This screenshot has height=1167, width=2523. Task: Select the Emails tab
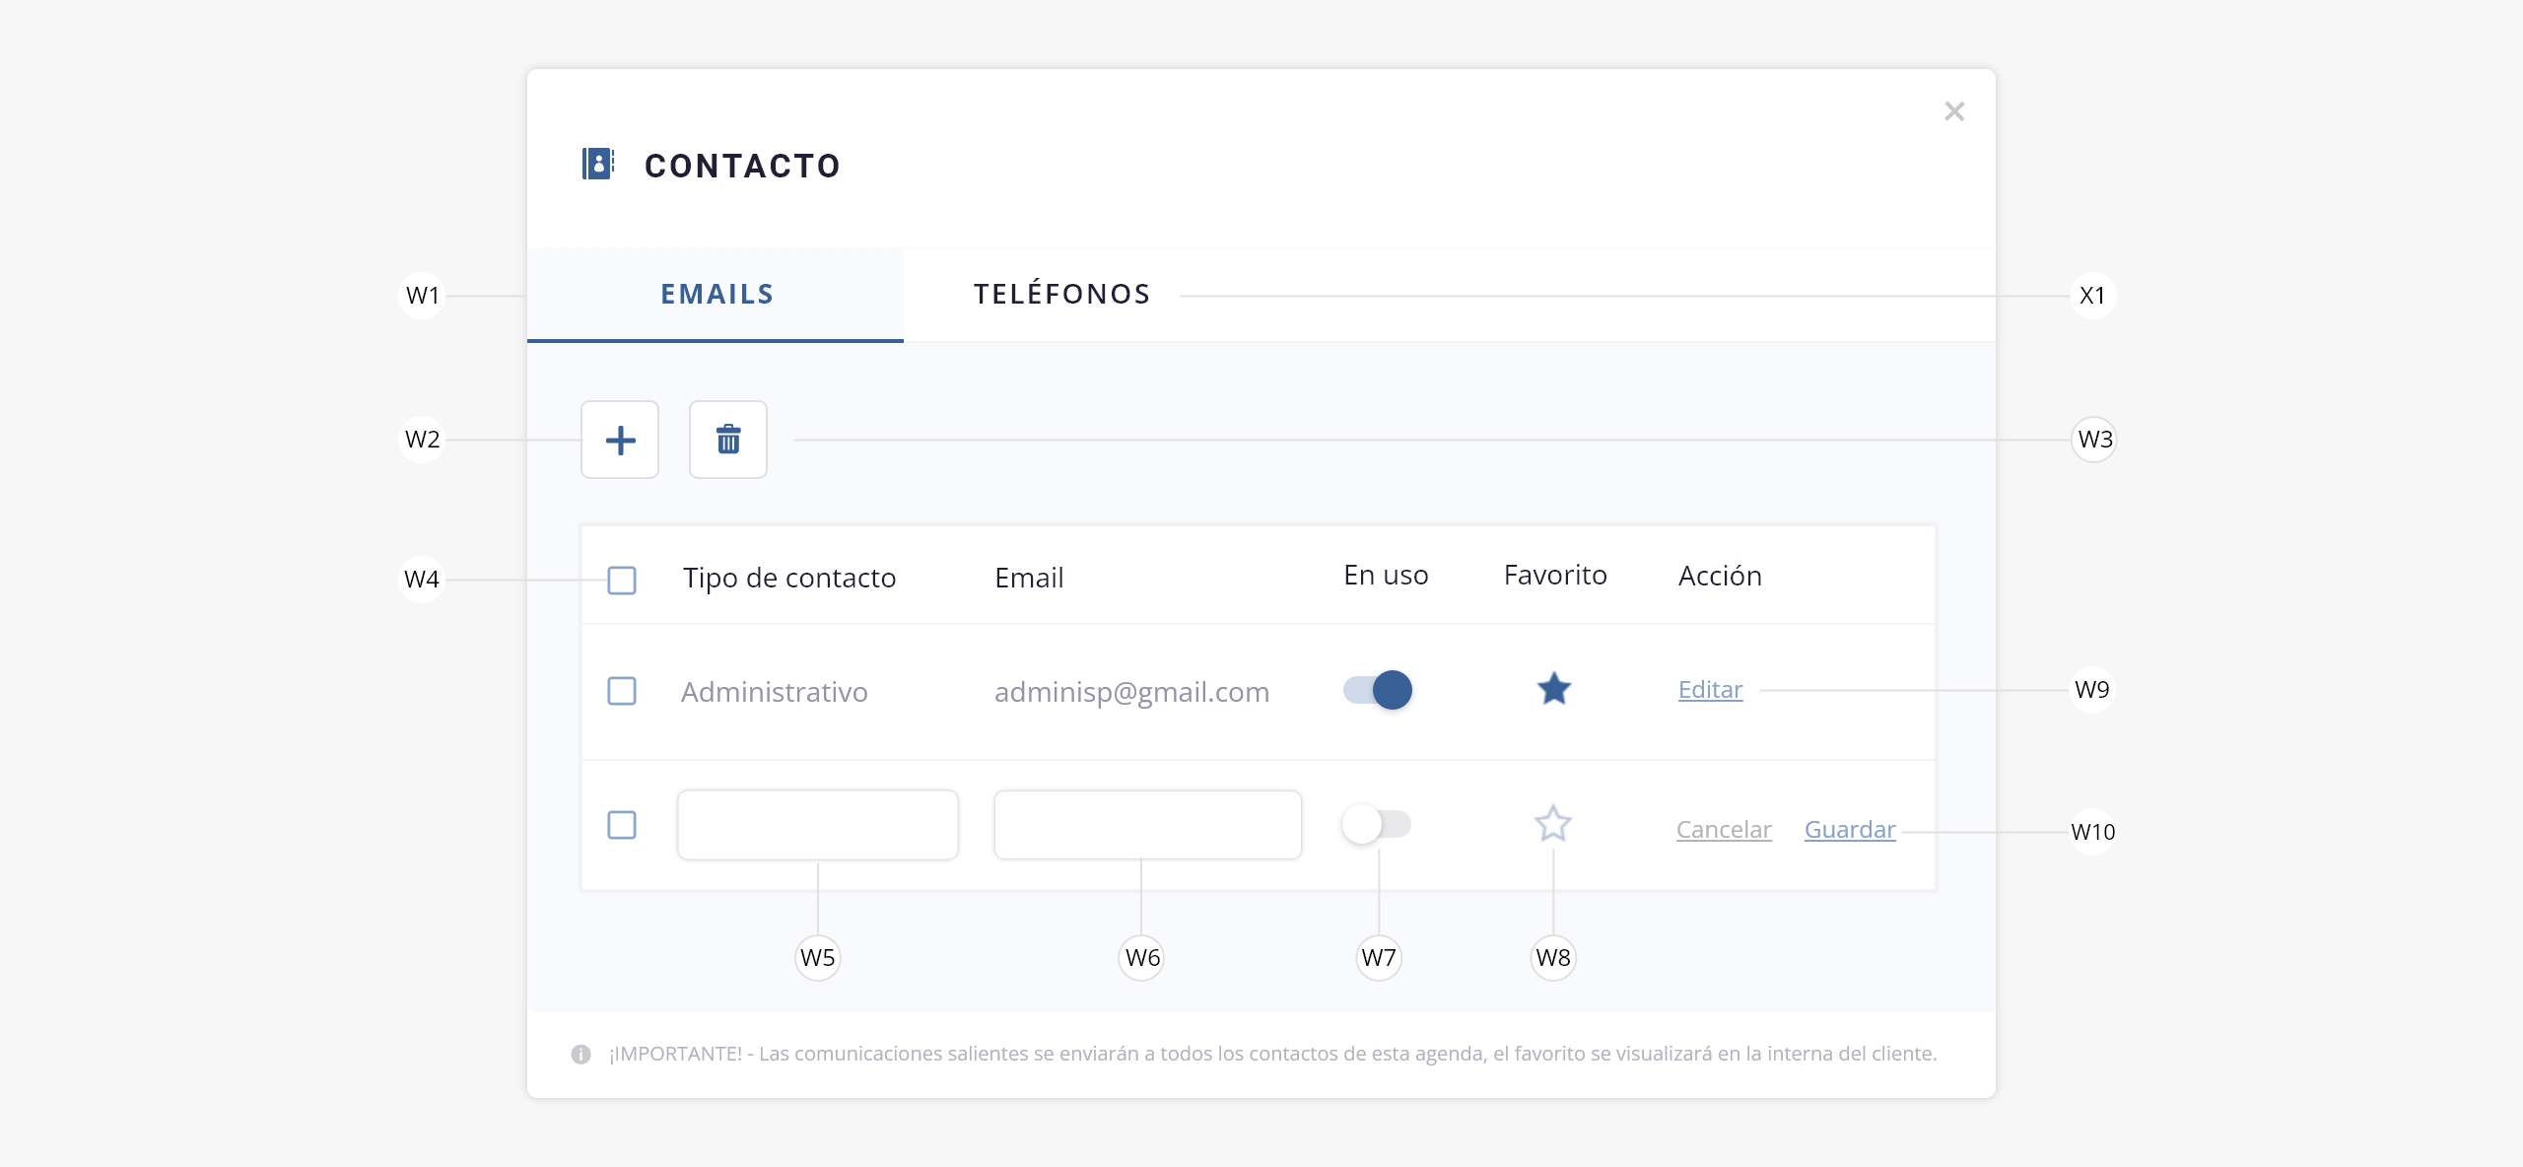point(716,294)
